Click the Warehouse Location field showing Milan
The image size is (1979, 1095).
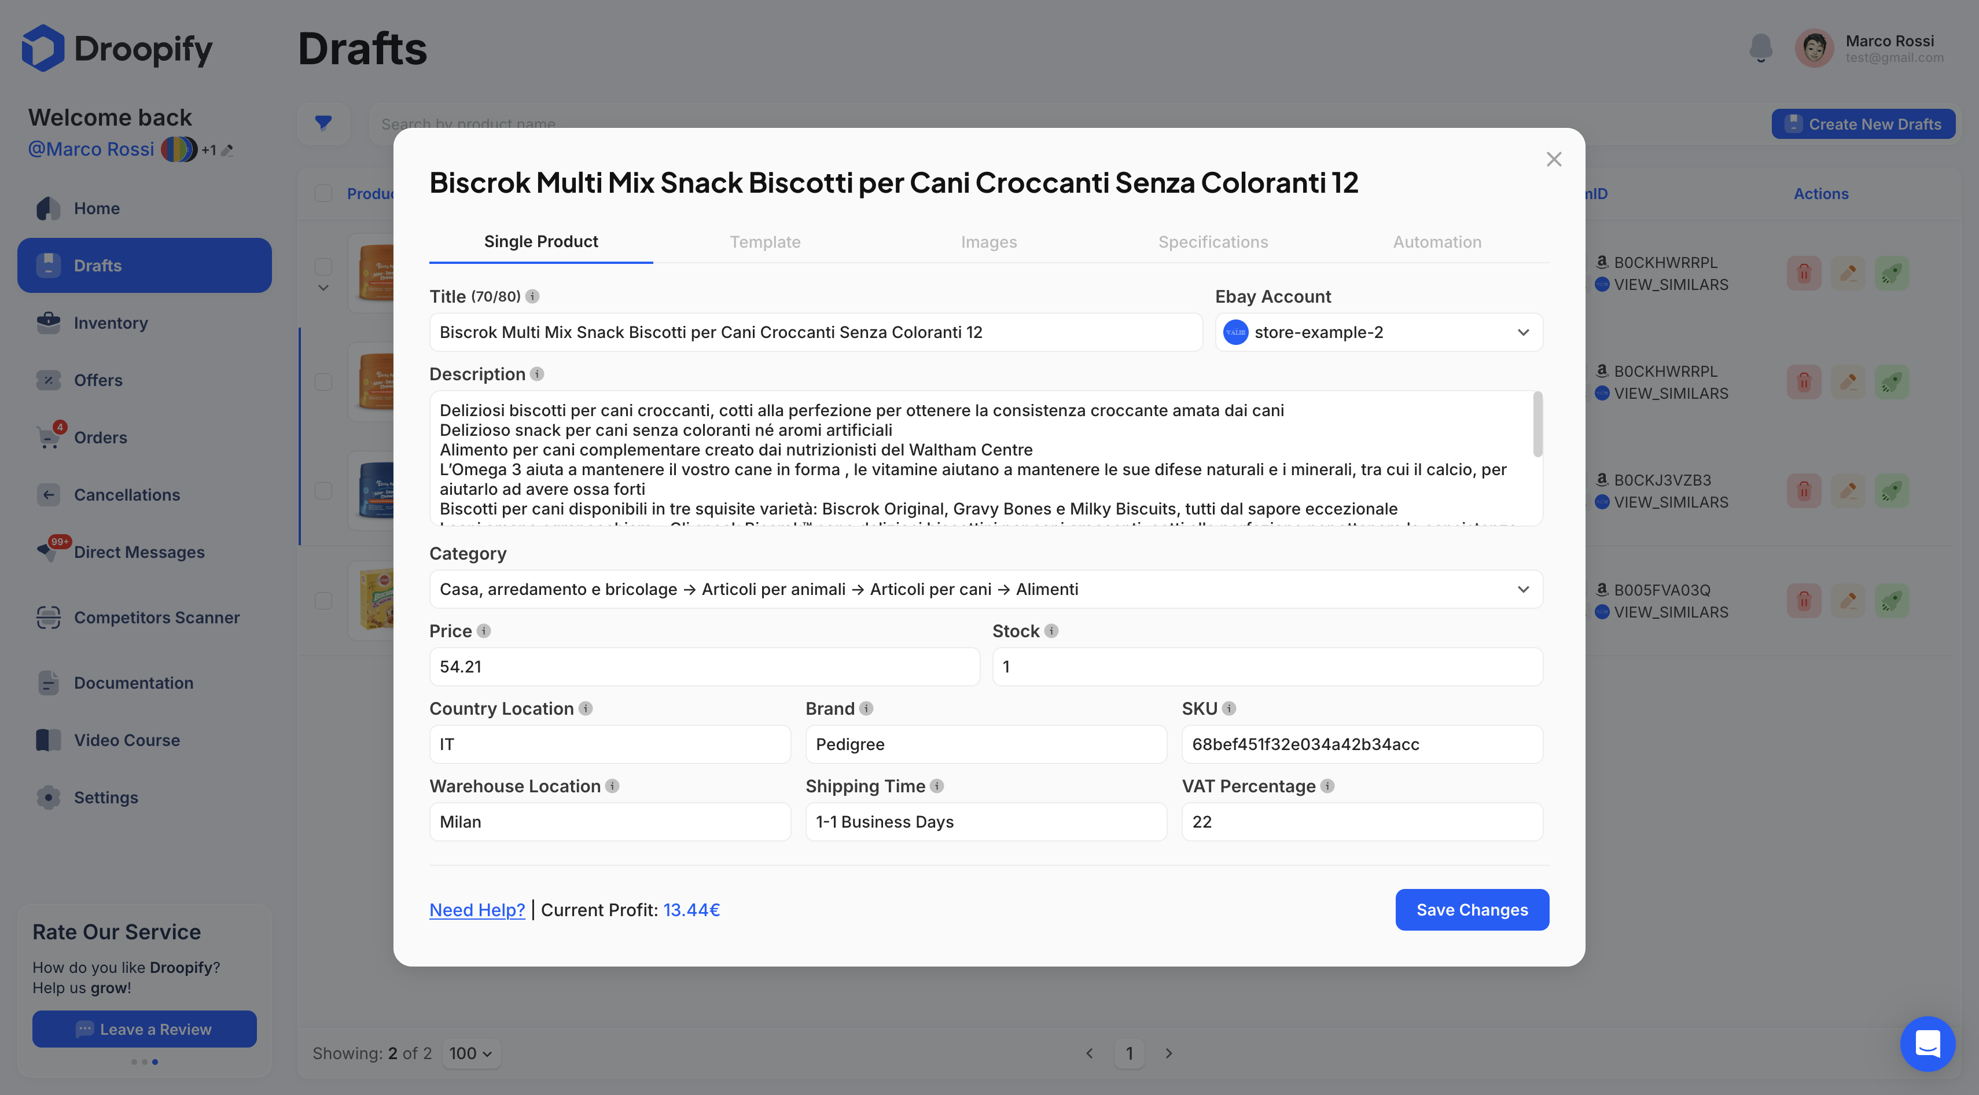pyautogui.click(x=609, y=821)
